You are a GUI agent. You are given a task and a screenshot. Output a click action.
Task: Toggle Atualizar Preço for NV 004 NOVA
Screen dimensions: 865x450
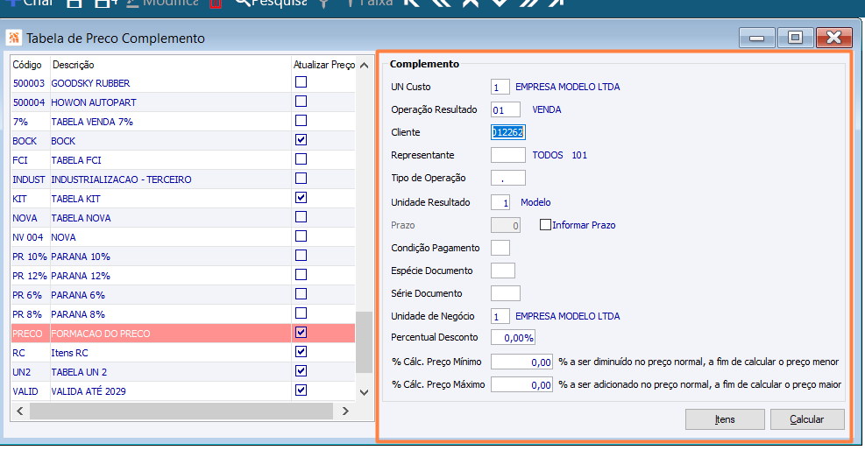click(x=301, y=236)
